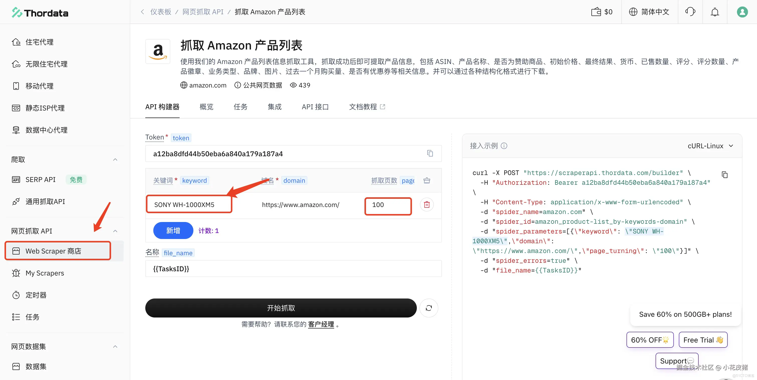Click the red trash delete row icon
The image size is (757, 380).
pos(427,205)
